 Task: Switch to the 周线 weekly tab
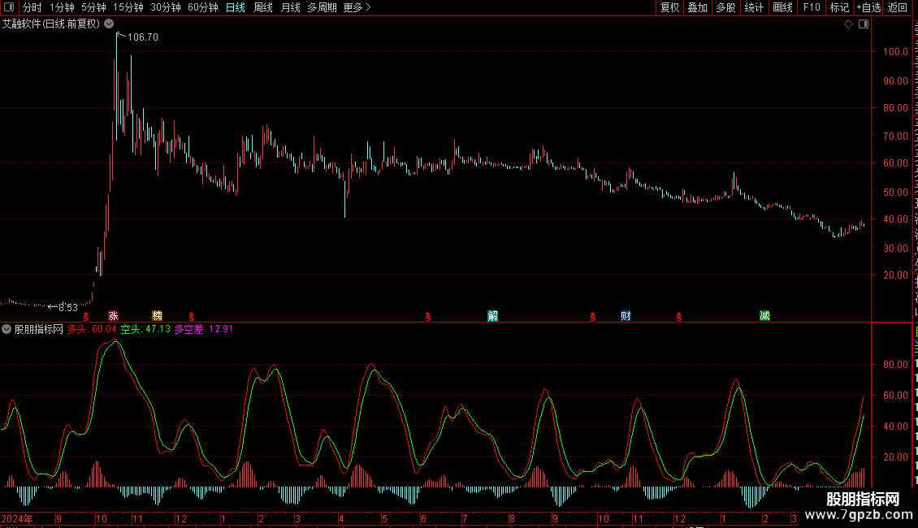coord(263,7)
